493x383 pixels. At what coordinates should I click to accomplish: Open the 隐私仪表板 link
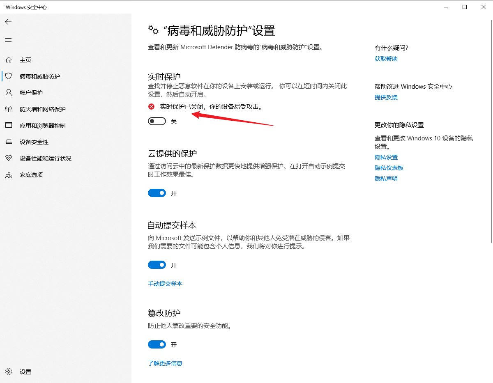pos(389,168)
